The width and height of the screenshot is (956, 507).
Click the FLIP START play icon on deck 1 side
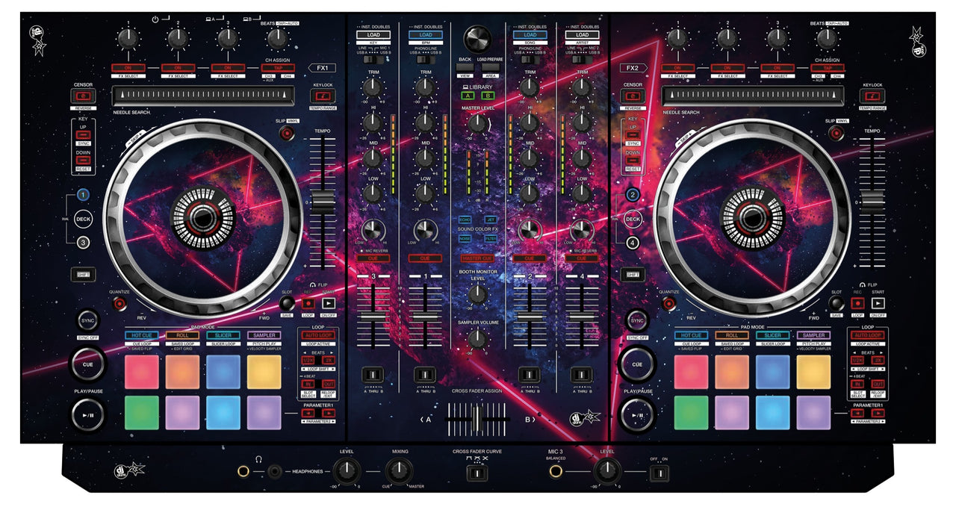[x=328, y=303]
